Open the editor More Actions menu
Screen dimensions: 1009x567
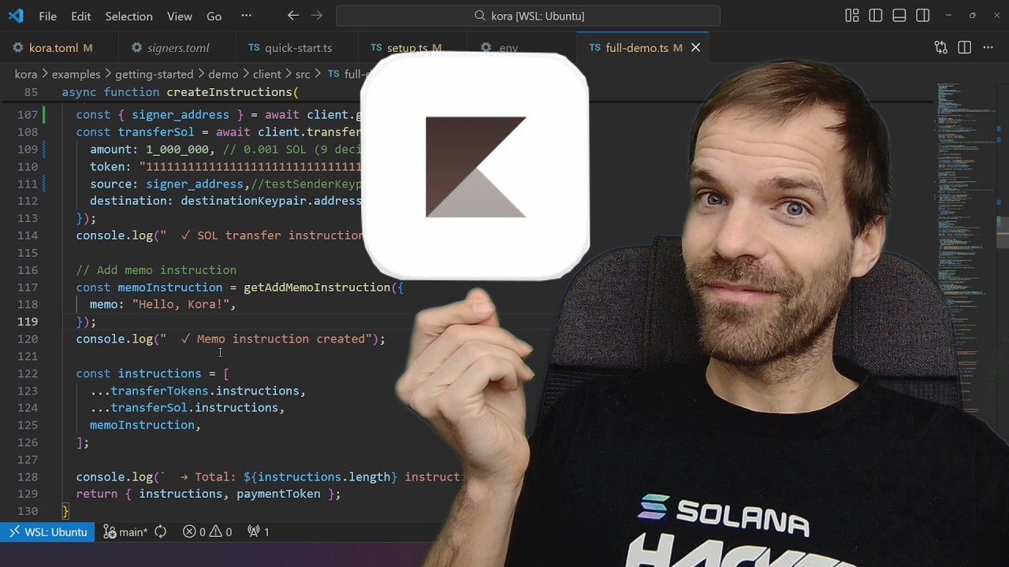[988, 48]
